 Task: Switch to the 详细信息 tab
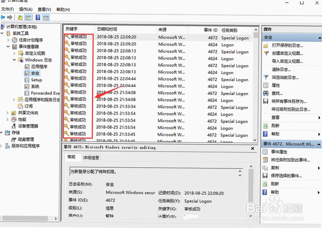[91, 157]
